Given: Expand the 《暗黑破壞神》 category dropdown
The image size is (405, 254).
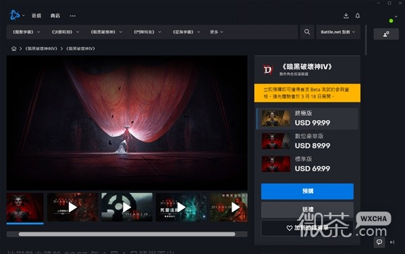Looking at the screenshot, I should 106,32.
